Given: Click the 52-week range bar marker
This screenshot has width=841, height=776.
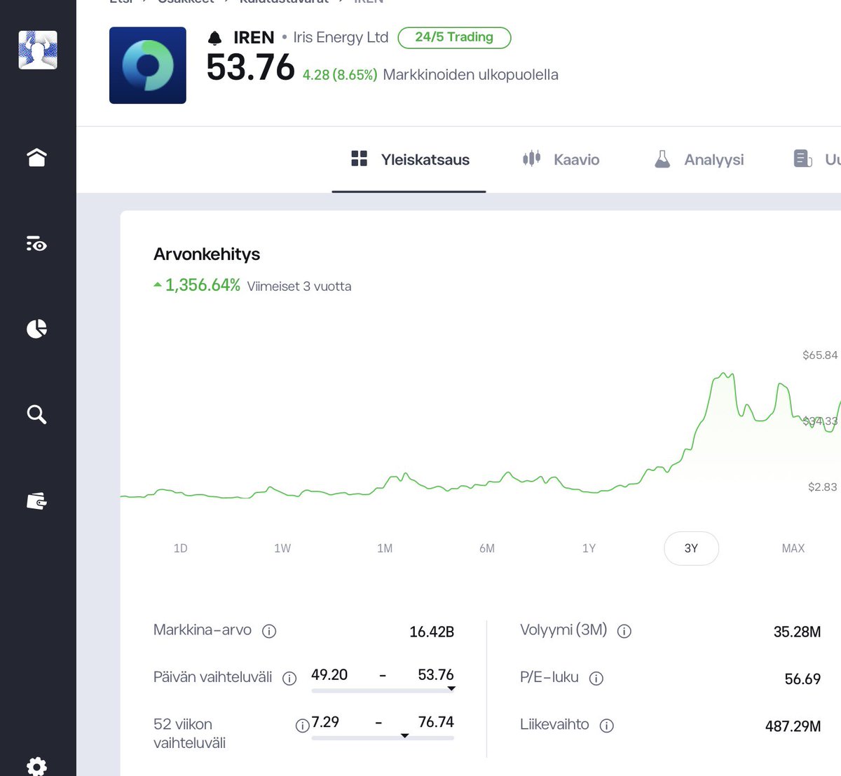Looking at the screenshot, I should point(404,736).
